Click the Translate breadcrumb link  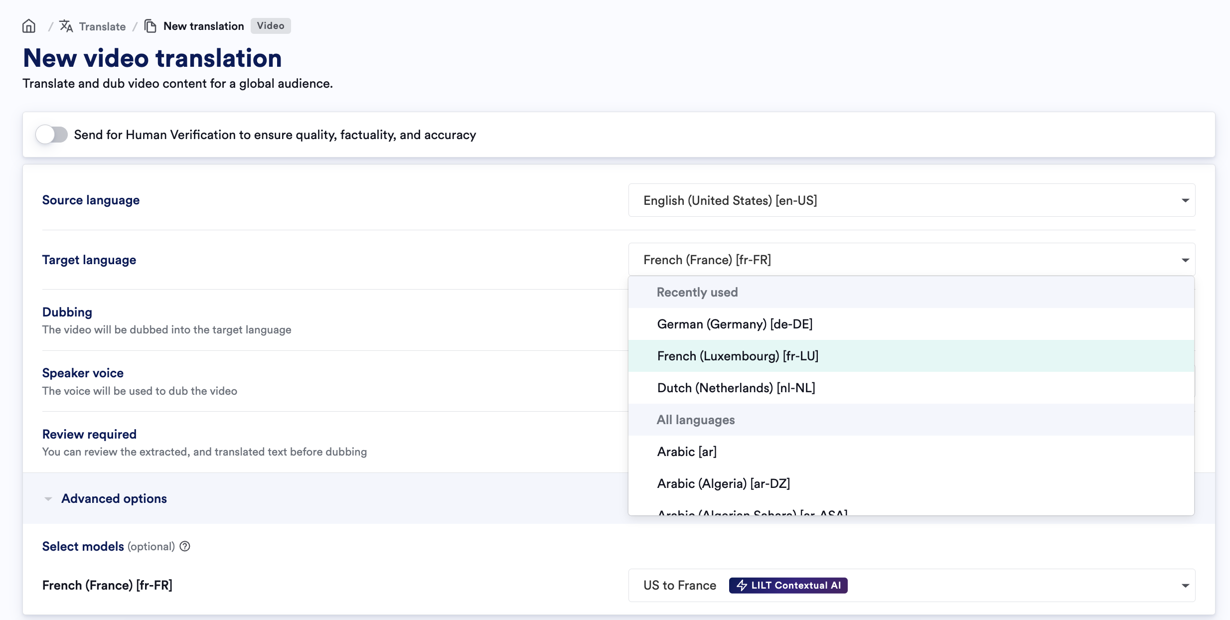102,26
